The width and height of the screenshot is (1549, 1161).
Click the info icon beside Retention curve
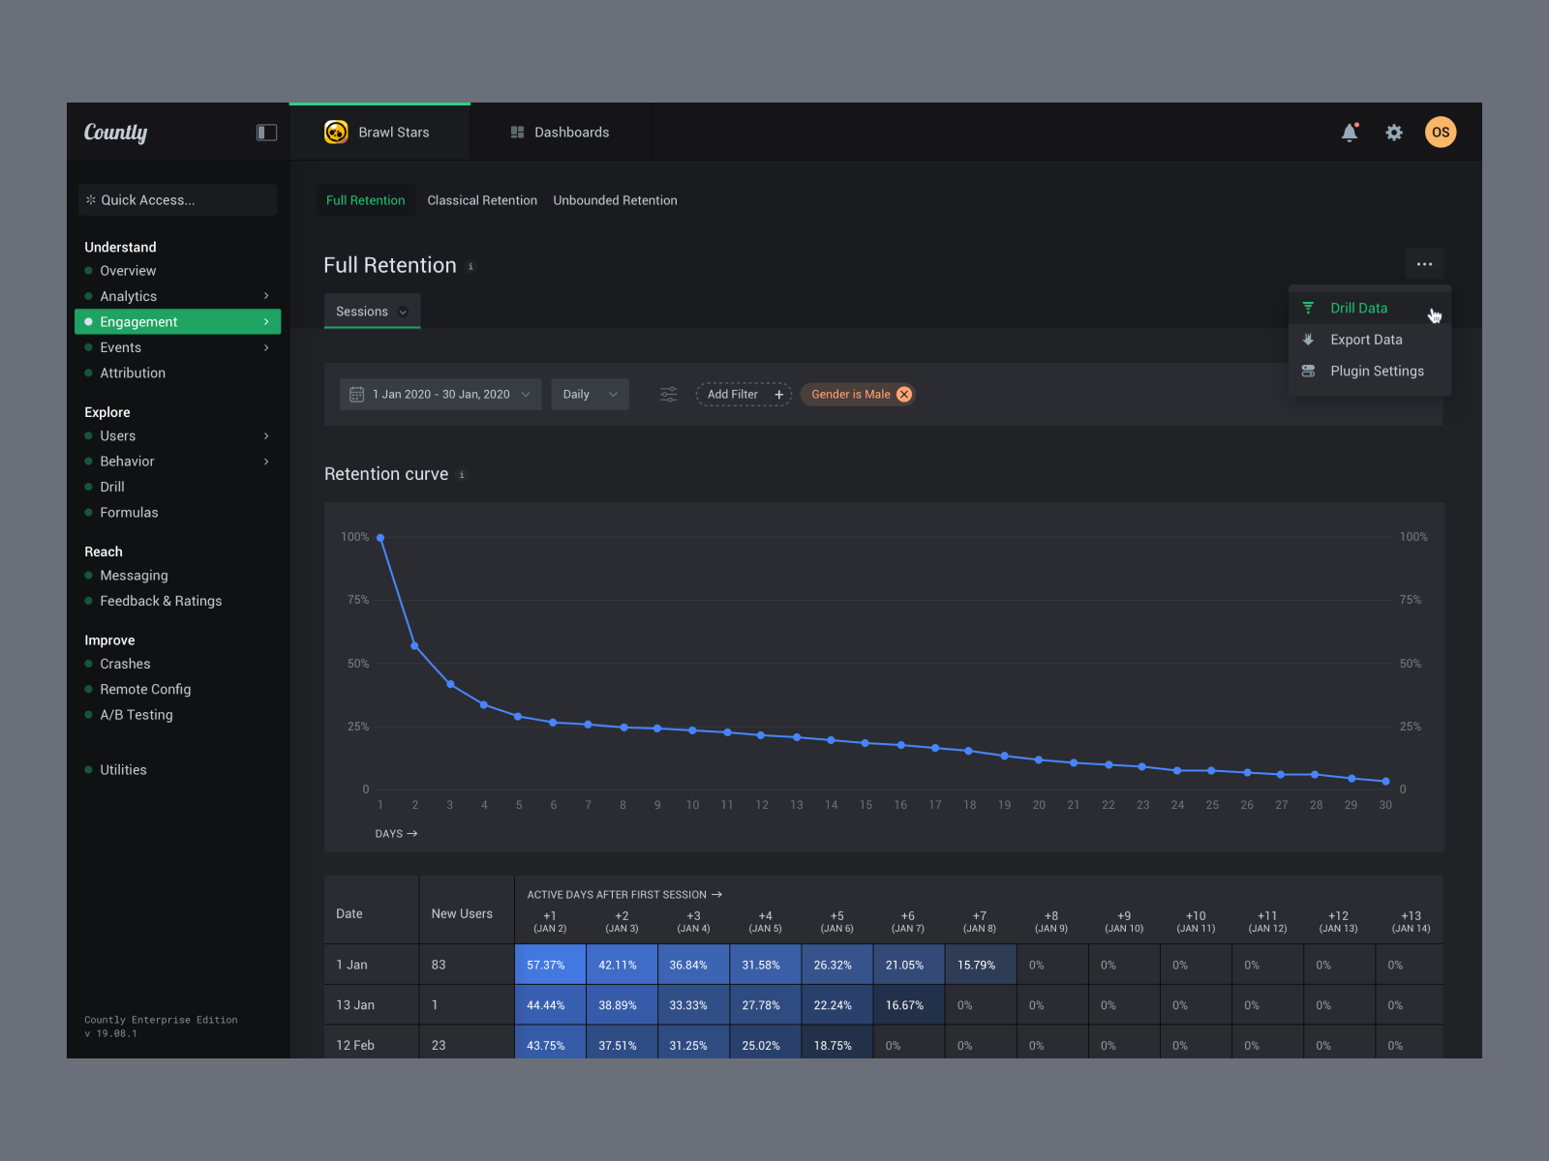pyautogui.click(x=462, y=474)
